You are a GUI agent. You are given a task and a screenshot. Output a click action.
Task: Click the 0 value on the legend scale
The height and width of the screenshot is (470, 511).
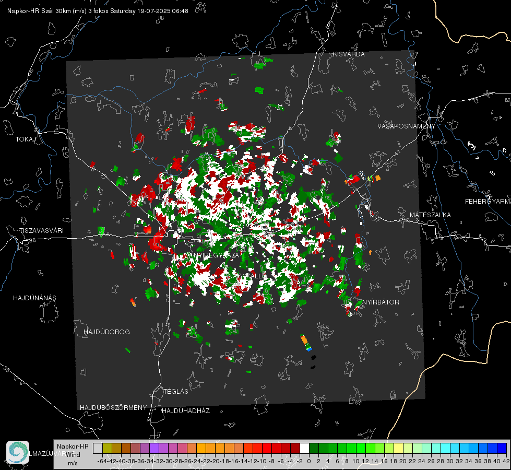309,461
